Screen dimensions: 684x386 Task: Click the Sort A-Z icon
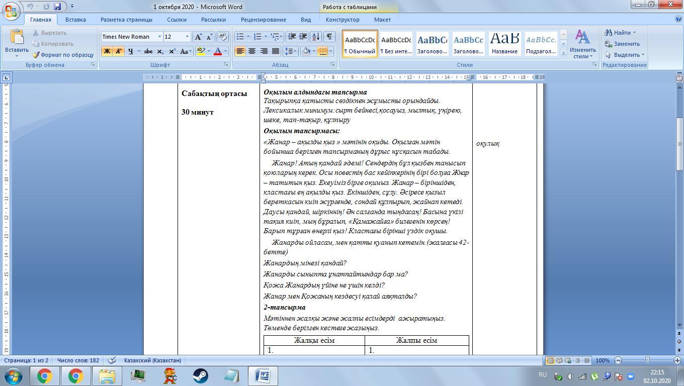[315, 37]
